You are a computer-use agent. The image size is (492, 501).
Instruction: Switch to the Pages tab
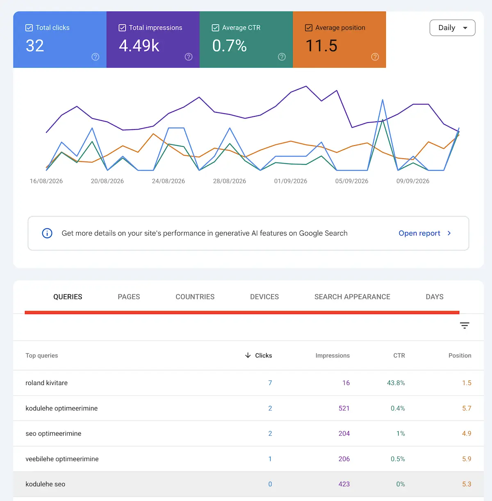pos(129,297)
